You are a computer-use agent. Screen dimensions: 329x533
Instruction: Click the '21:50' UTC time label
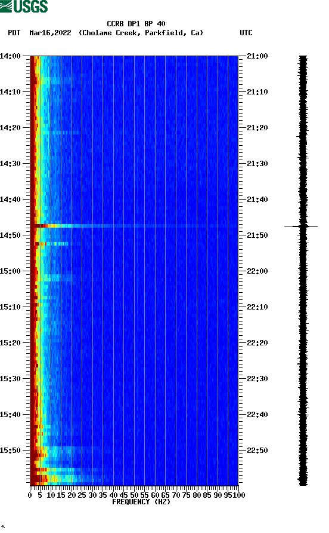tap(257, 235)
